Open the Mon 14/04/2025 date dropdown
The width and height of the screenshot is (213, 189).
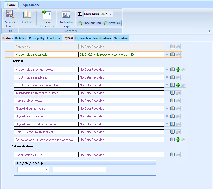click(x=110, y=14)
